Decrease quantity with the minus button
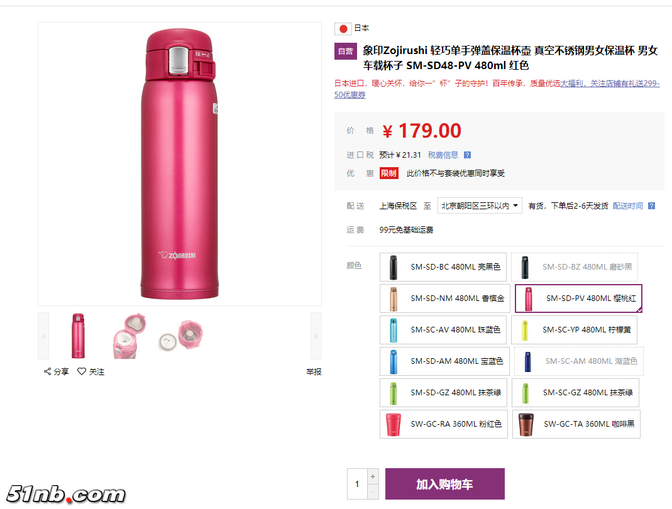 click(x=373, y=491)
